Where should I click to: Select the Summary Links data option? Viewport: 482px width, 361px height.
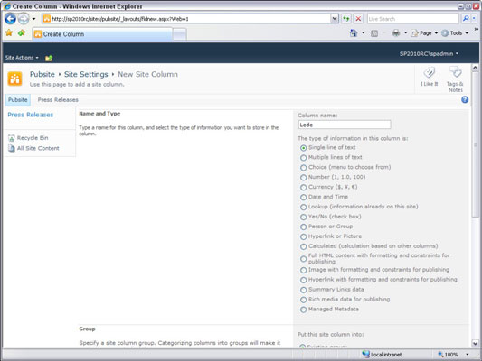click(304, 290)
